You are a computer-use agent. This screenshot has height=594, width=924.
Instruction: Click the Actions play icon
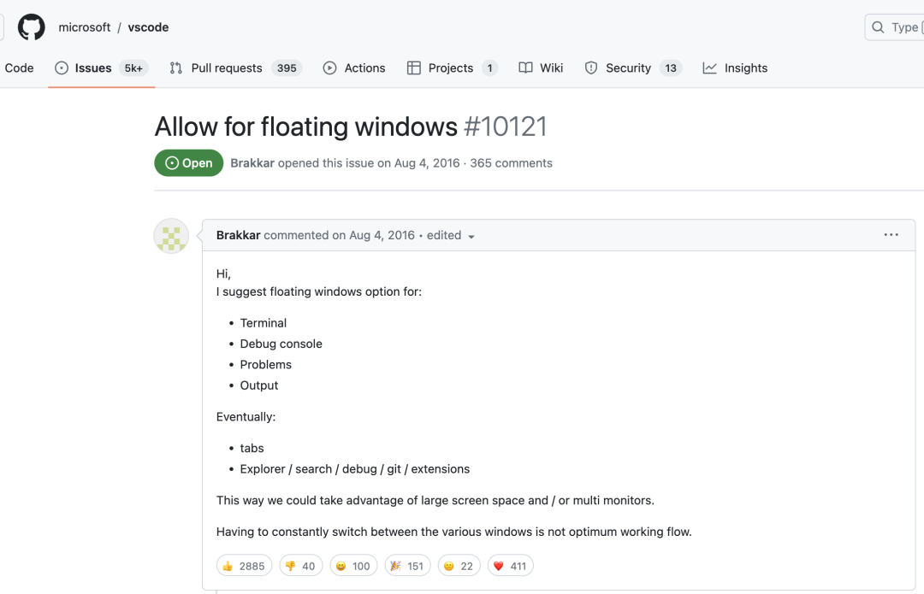330,68
